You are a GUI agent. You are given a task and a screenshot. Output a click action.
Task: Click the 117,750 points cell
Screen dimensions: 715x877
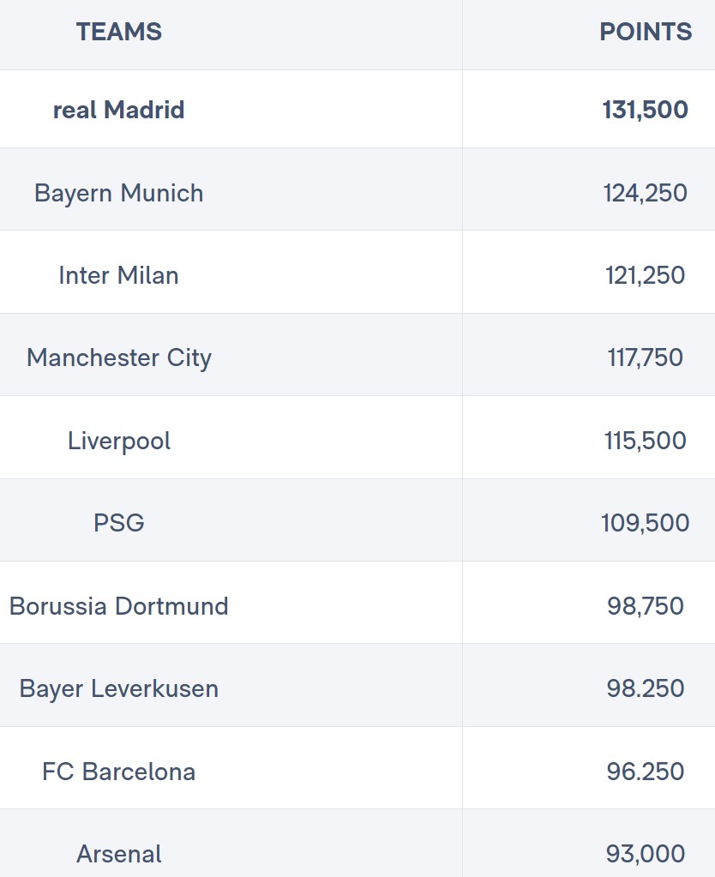click(646, 357)
